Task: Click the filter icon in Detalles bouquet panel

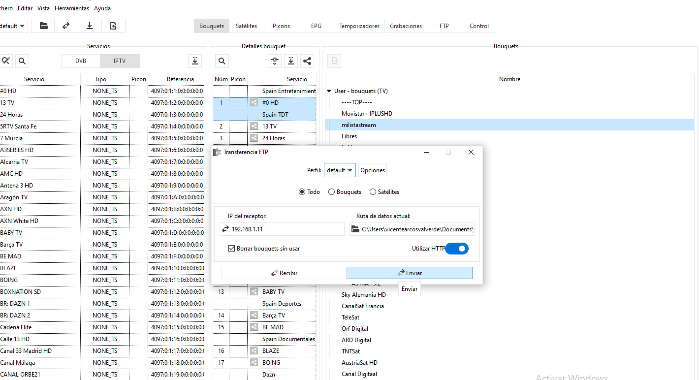Action: (275, 61)
